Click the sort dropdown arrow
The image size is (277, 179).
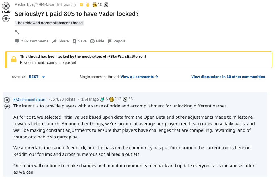tap(43, 77)
